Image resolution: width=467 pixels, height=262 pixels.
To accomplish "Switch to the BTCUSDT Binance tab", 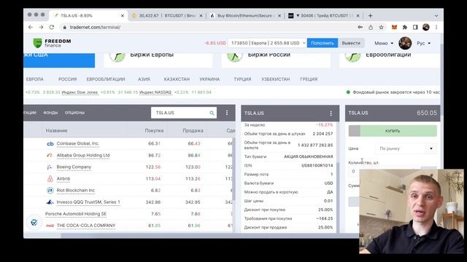I will click(x=166, y=15).
